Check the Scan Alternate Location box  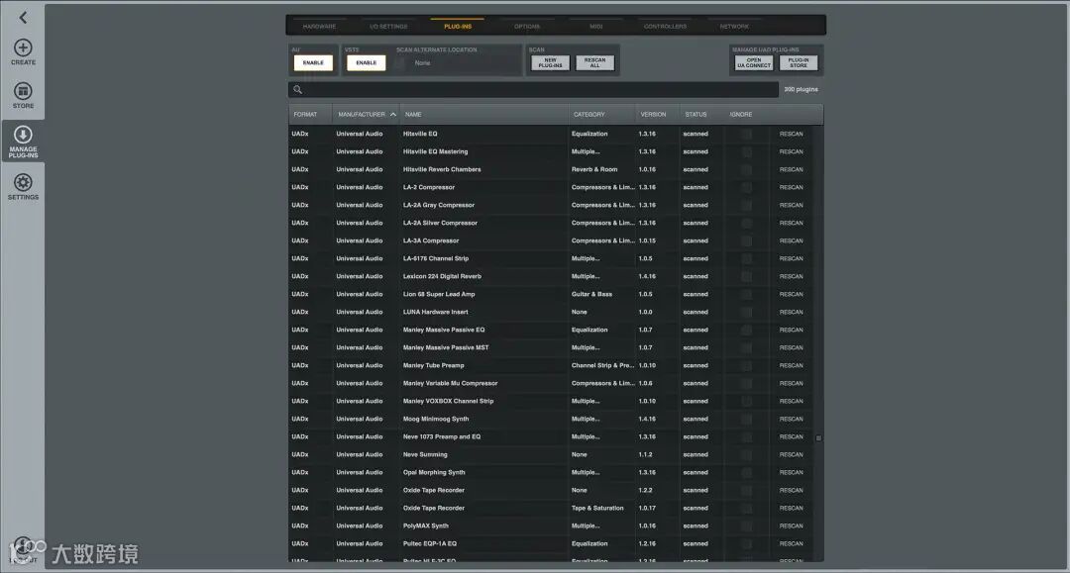click(x=400, y=63)
